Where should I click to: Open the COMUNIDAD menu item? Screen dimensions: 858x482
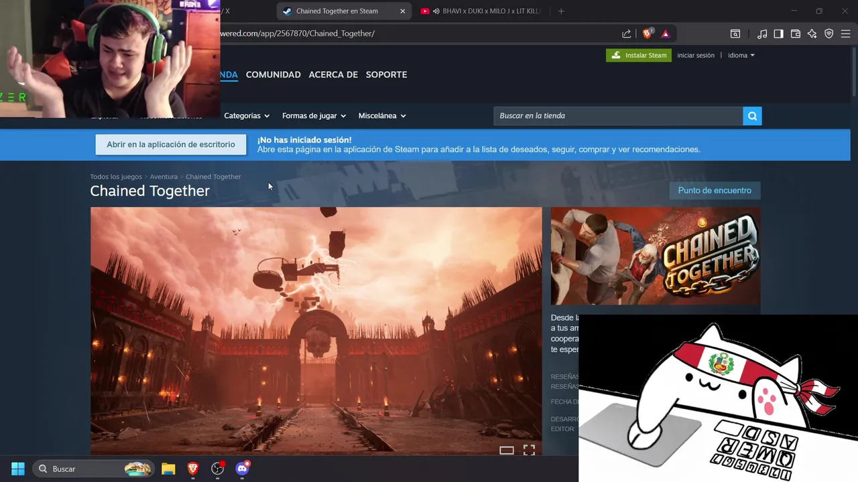pos(273,75)
